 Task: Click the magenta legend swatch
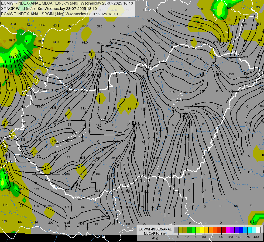(228, 230)
